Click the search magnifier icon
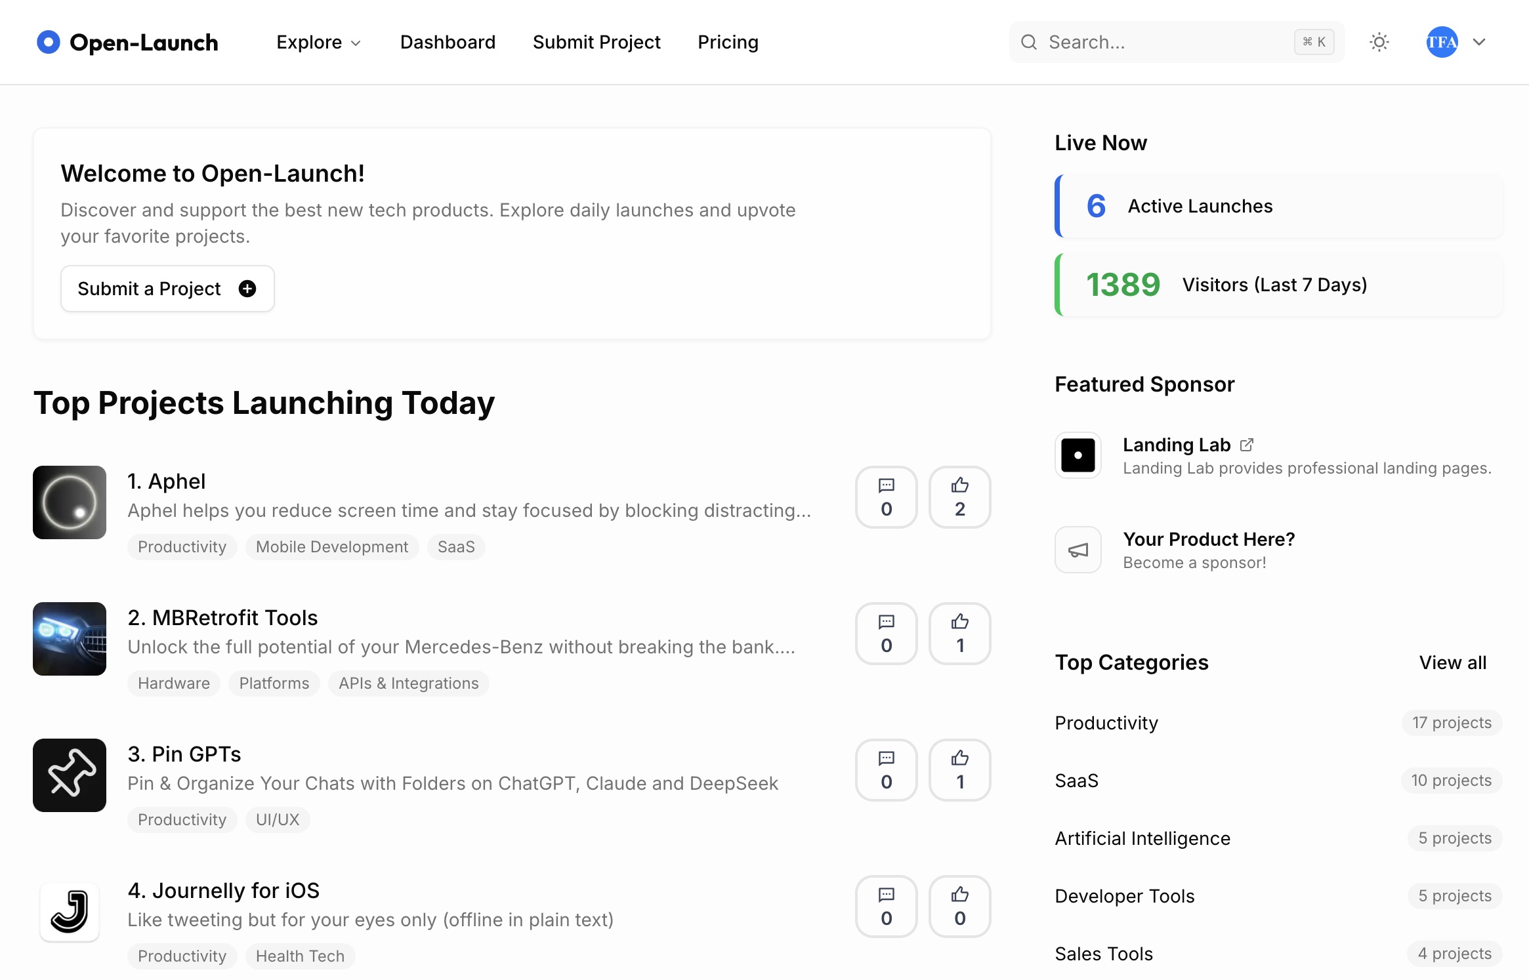Image resolution: width=1529 pixels, height=980 pixels. 1030,42
